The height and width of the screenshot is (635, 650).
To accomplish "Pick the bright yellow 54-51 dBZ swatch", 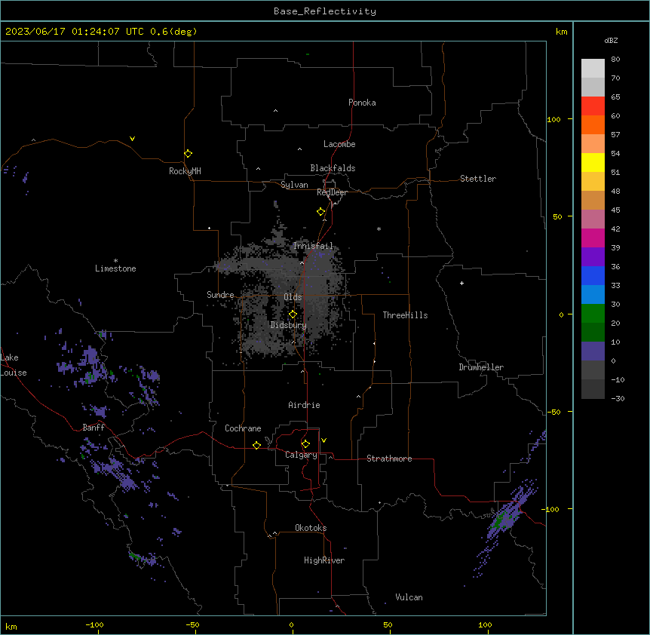I will (x=593, y=162).
